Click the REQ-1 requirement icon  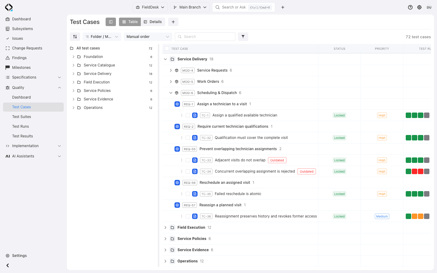pyautogui.click(x=177, y=104)
